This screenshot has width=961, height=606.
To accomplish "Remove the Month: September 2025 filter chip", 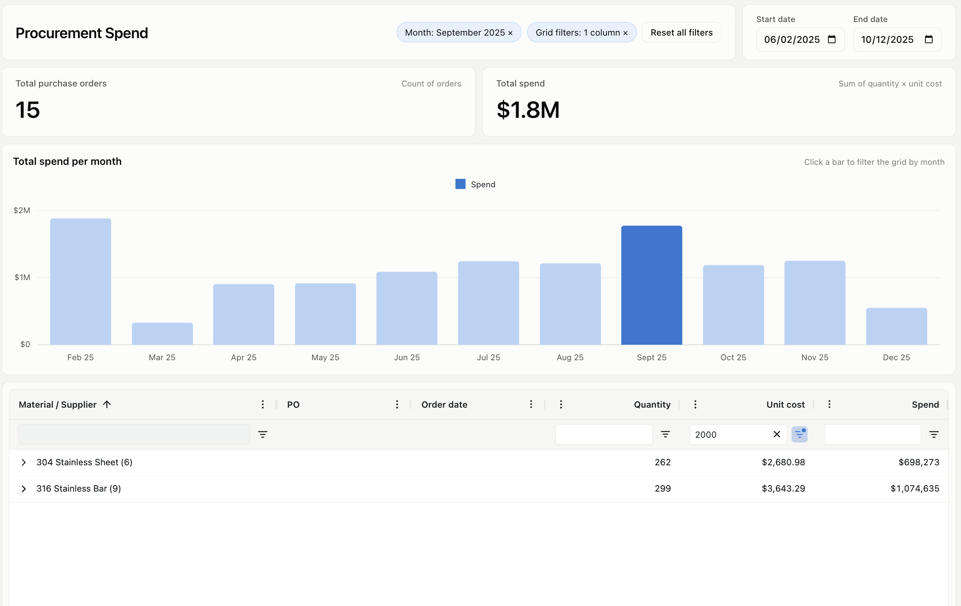I will click(x=510, y=33).
